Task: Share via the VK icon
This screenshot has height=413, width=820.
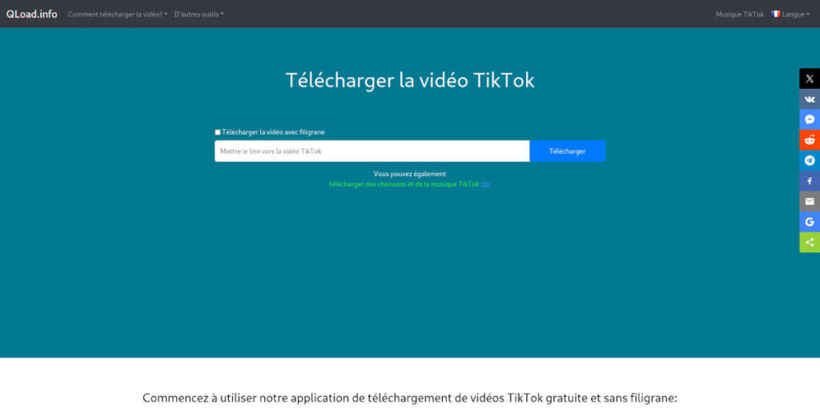Action: tap(810, 99)
